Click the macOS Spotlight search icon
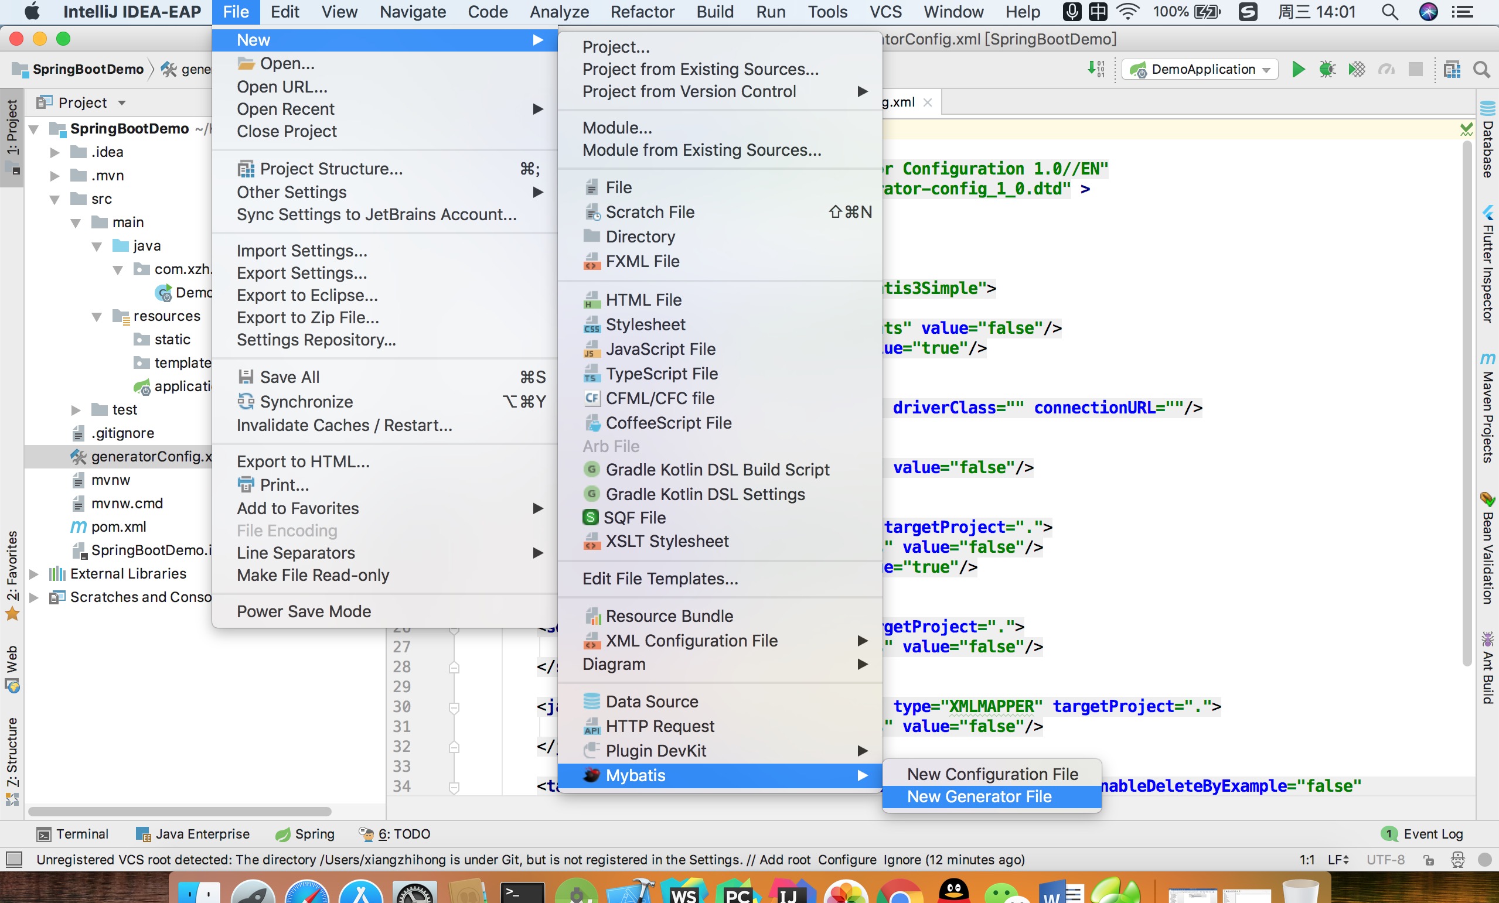 [x=1389, y=12]
